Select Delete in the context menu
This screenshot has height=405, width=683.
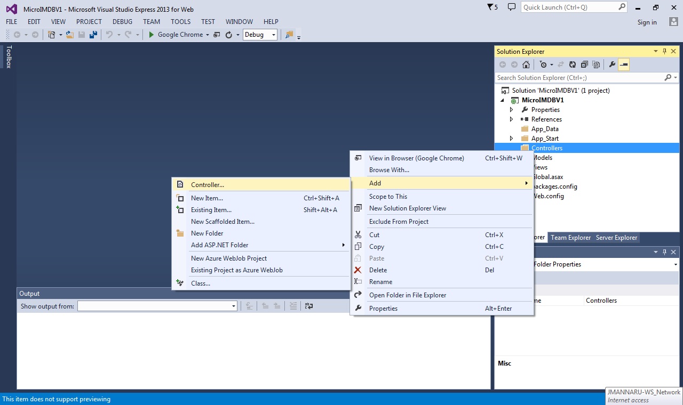(x=442, y=270)
